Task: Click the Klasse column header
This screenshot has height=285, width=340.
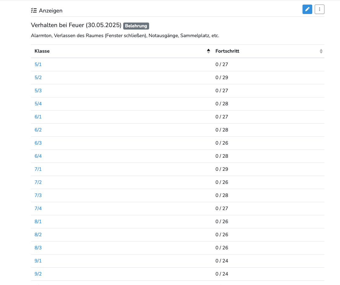Action: [42, 51]
